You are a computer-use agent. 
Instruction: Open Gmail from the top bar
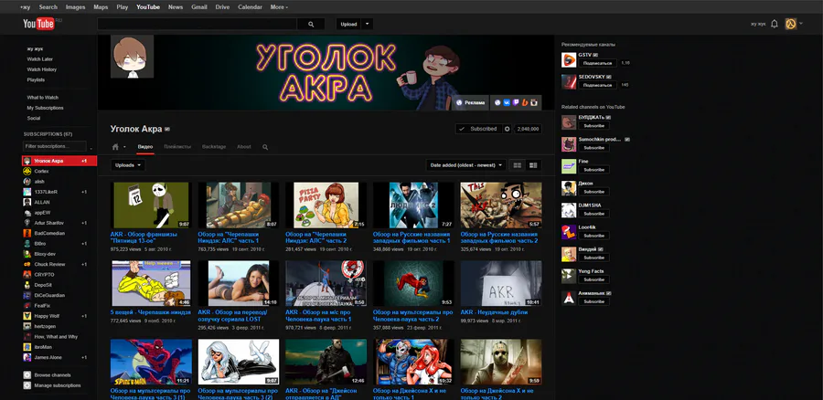coord(199,7)
